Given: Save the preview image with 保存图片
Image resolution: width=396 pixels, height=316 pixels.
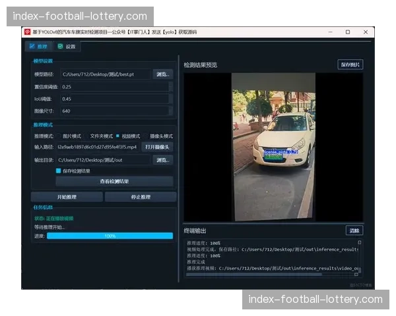Looking at the screenshot, I should click(x=350, y=65).
